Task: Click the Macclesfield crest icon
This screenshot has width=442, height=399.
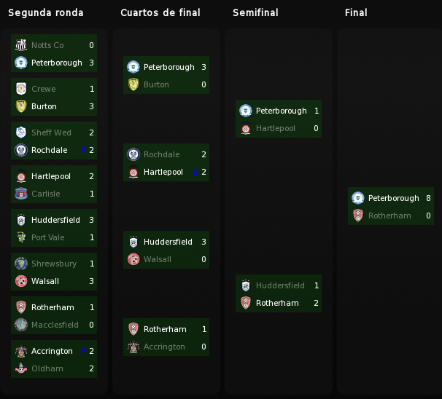Action: [21, 325]
